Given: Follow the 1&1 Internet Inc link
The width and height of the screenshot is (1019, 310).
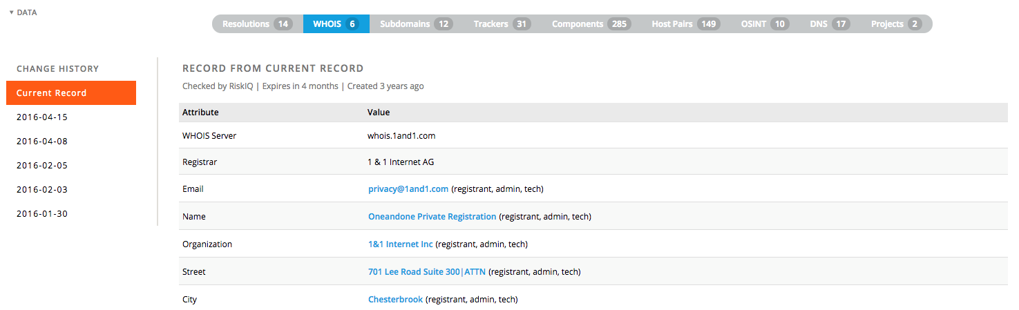Looking at the screenshot, I should coord(401,244).
